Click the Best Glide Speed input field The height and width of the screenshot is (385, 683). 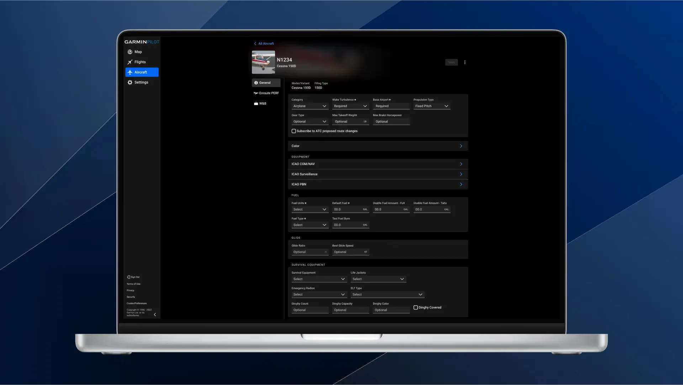point(350,252)
